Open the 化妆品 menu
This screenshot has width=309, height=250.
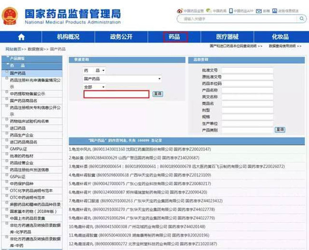pos(280,37)
